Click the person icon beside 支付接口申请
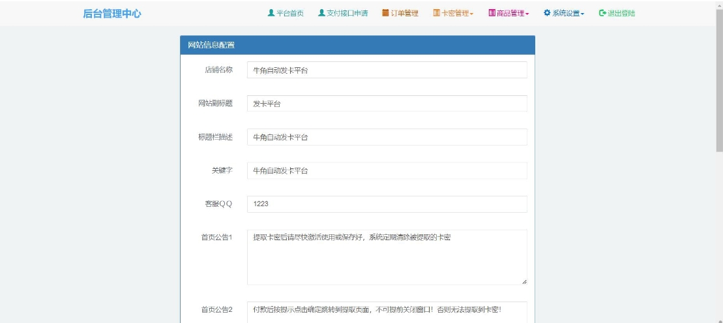 (321, 14)
